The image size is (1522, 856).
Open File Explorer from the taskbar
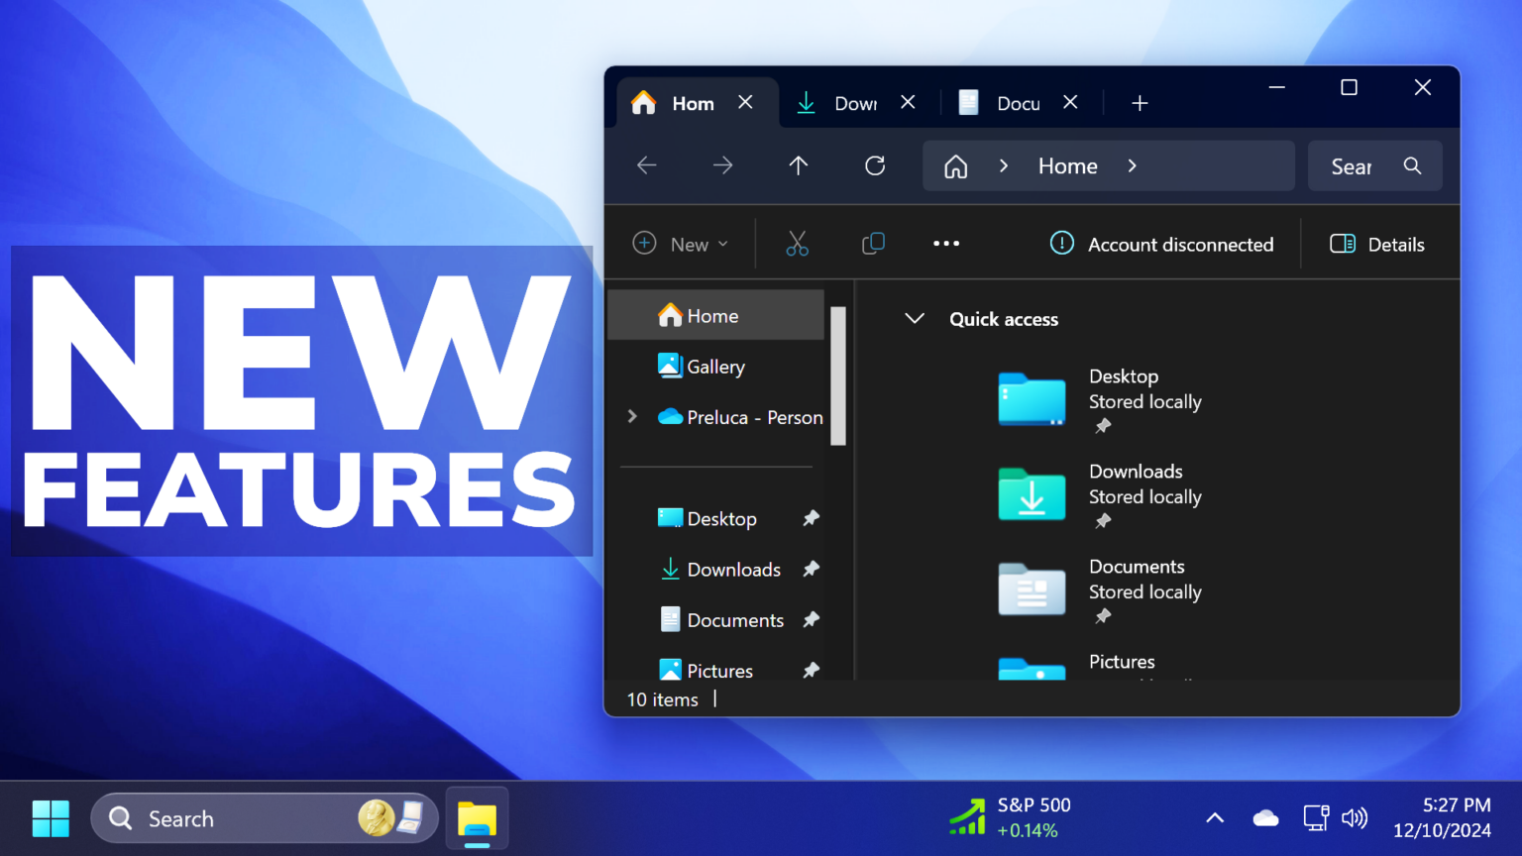[476, 818]
